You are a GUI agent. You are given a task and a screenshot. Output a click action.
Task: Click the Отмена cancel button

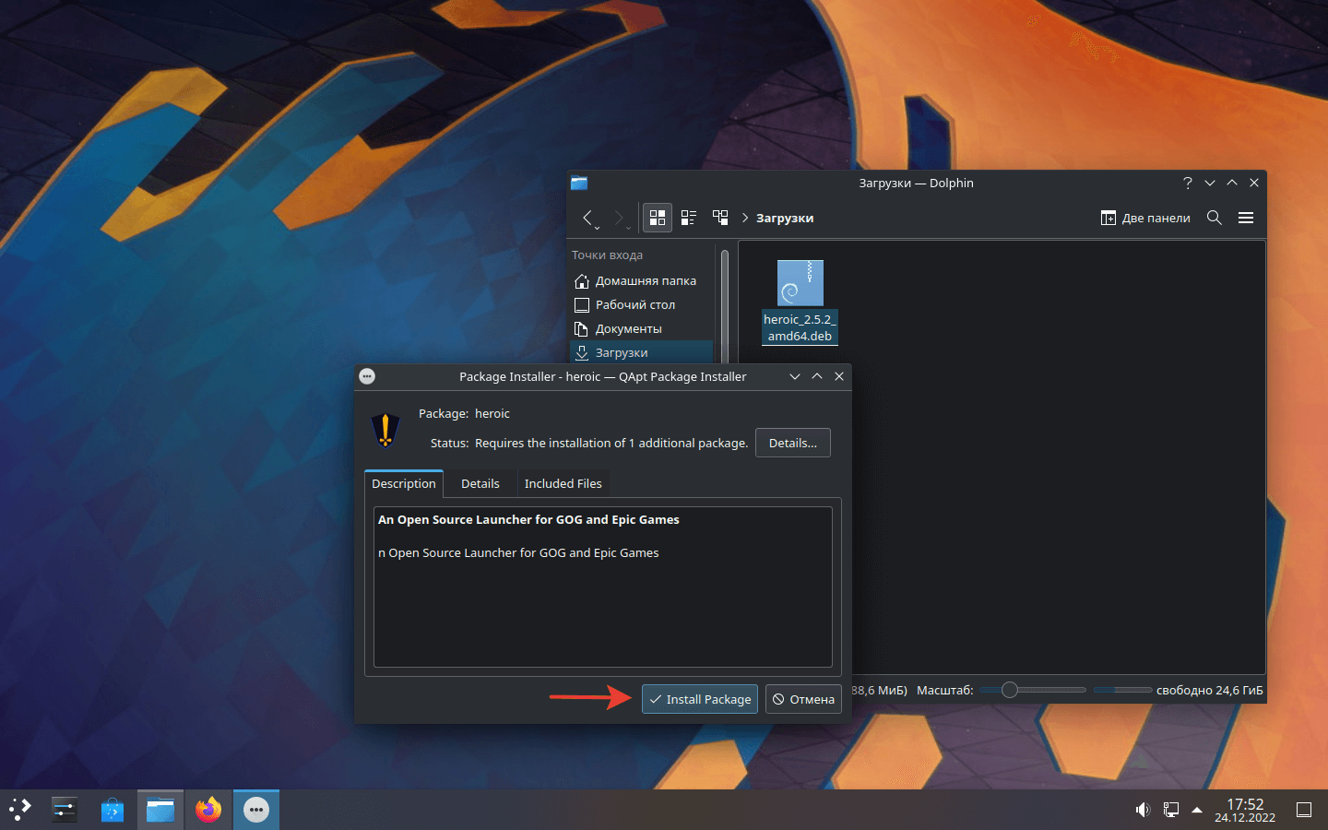803,699
